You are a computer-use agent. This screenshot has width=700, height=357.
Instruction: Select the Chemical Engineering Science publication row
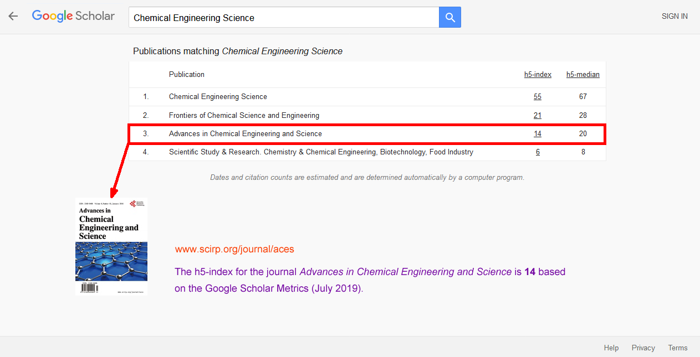(367, 96)
